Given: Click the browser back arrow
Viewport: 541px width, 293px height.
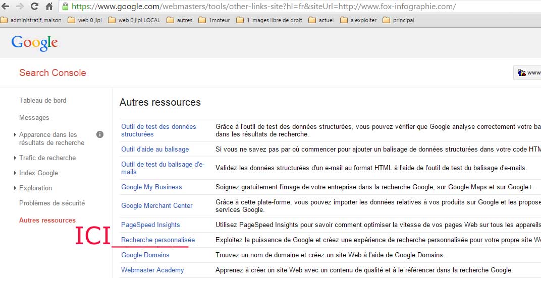Looking at the screenshot, I should coord(6,6).
